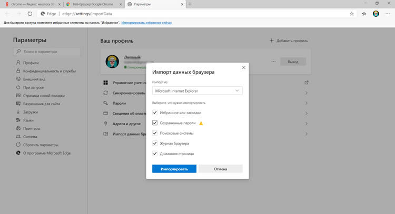Viewport: 395px width, 214px height.
Task: Click the Загрузки download icon
Action: tap(18, 112)
